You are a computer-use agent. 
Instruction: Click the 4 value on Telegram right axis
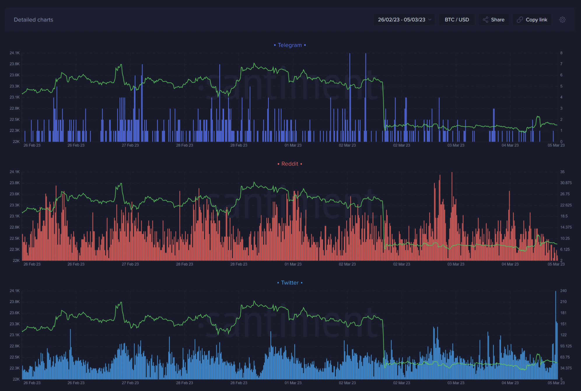coord(561,97)
